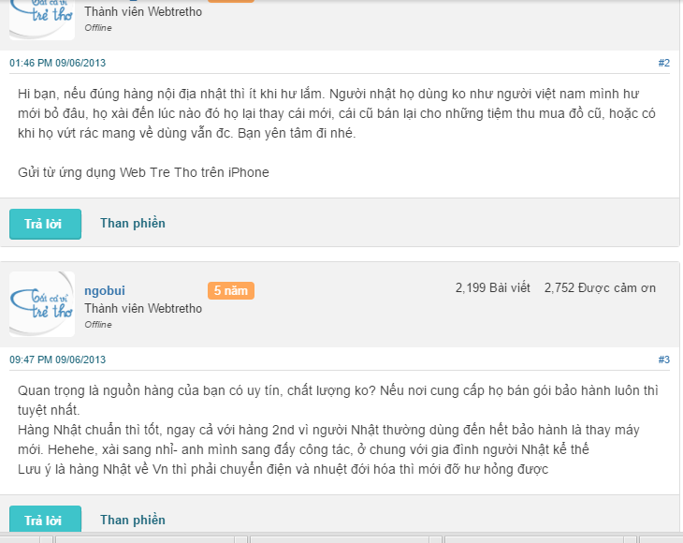Image resolution: width=683 pixels, height=543 pixels.
Task: Click ngobui's avatar image
Action: [x=41, y=303]
